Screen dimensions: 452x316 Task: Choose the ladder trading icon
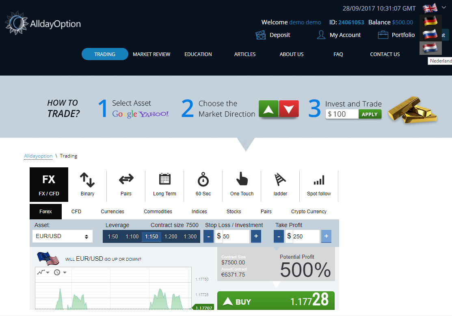coord(280,180)
